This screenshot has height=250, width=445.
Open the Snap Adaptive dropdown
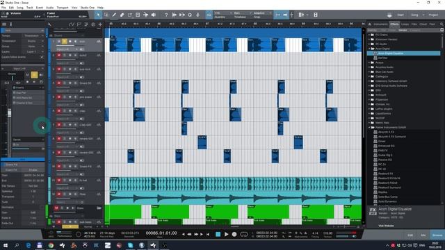[x=262, y=13]
